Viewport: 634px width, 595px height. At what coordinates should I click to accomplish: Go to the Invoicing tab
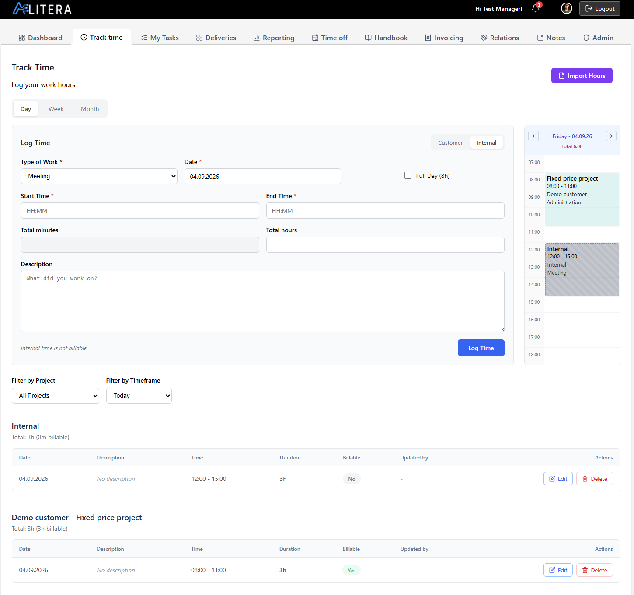[444, 38]
